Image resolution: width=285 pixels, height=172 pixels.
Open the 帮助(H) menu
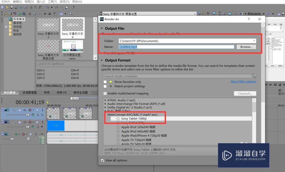(x=77, y=2)
